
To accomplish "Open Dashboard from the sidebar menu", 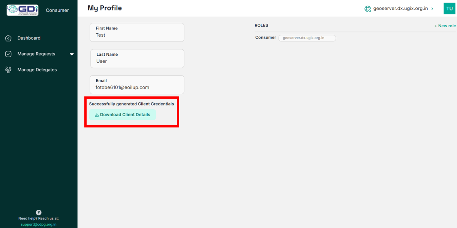I will pyautogui.click(x=29, y=38).
